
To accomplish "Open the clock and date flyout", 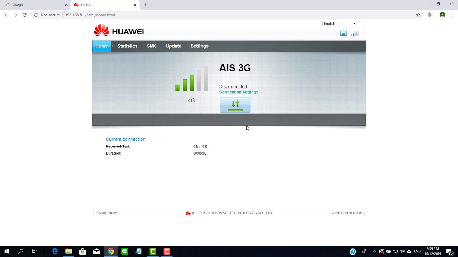I will [433, 251].
